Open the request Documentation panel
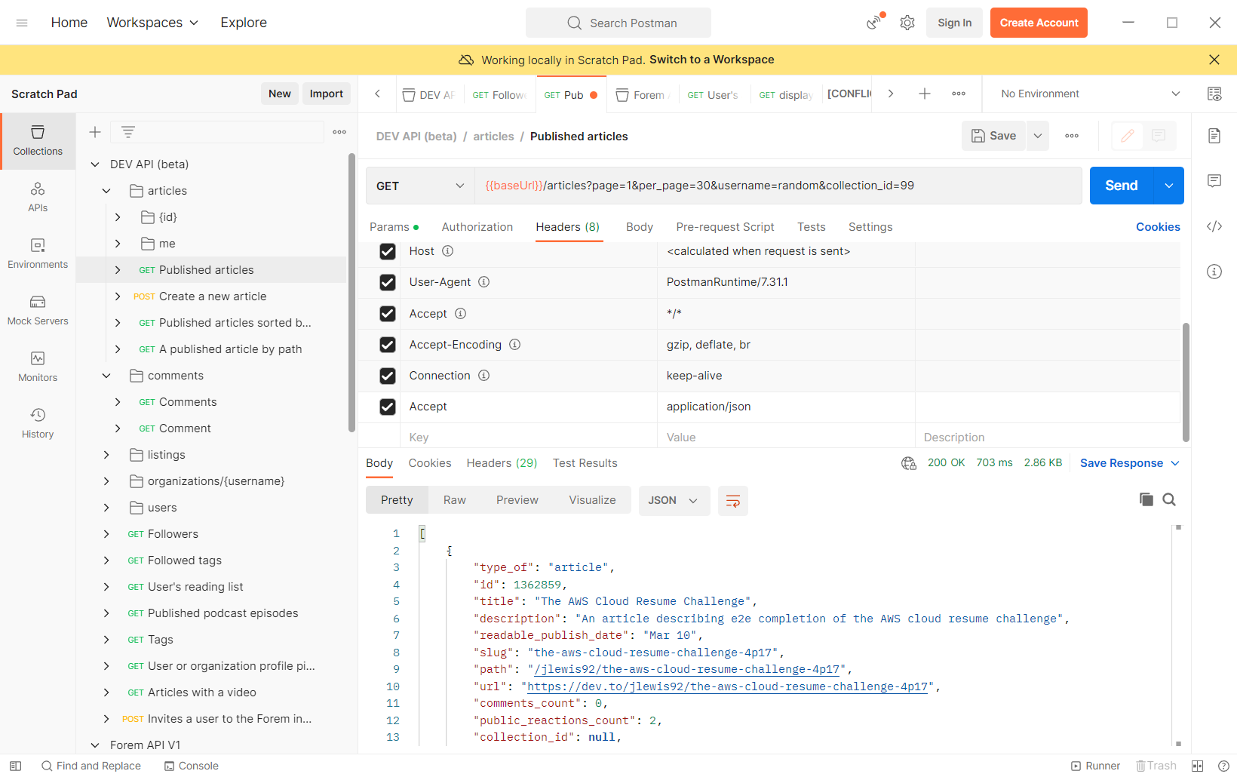The height and width of the screenshot is (777, 1237). click(x=1214, y=136)
